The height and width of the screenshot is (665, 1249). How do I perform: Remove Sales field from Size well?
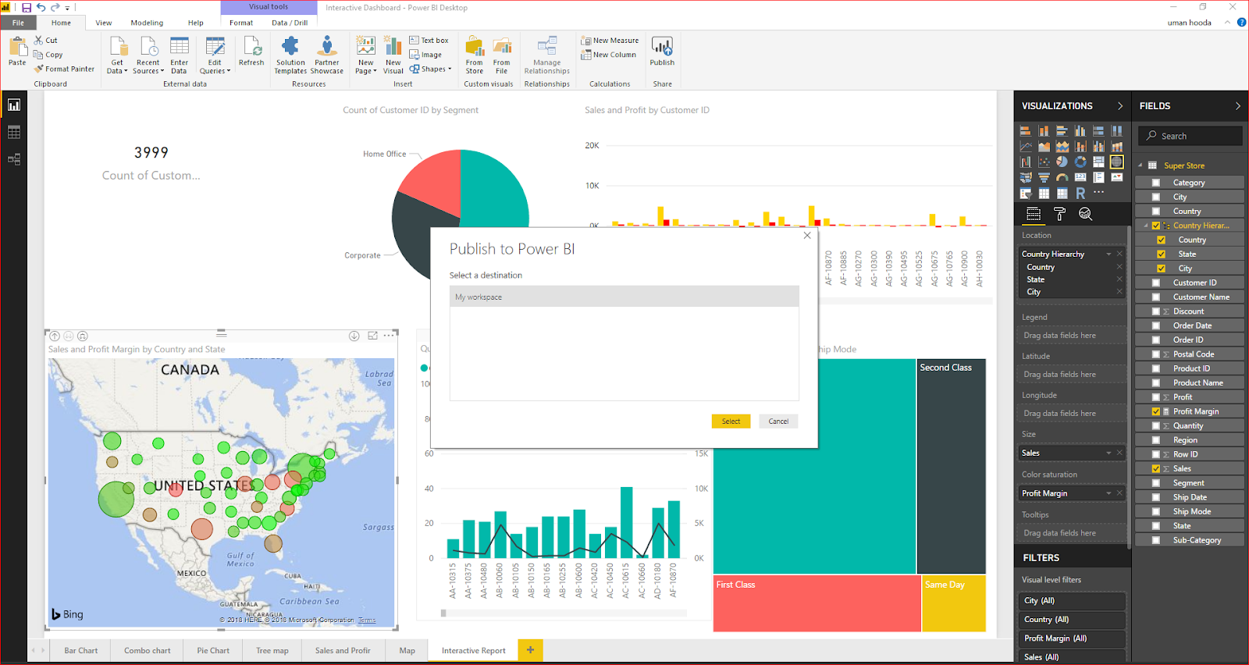coord(1119,453)
